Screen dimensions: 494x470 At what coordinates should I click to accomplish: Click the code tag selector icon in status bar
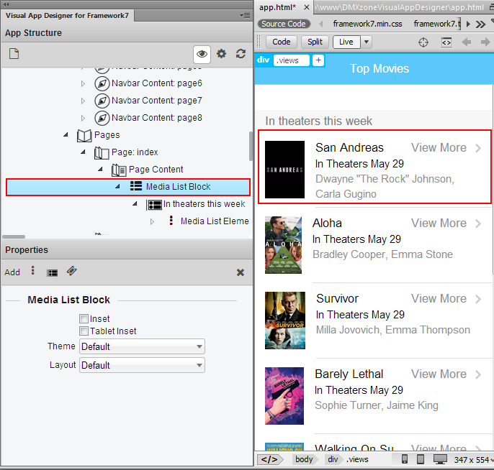pos(269,460)
